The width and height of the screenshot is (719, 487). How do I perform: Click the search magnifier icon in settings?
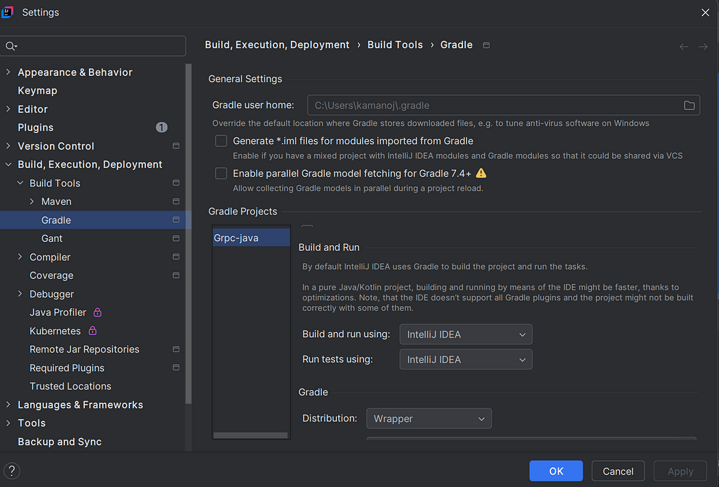(x=11, y=46)
